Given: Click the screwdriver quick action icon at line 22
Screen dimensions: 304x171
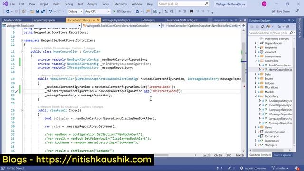Looking at the screenshot, I should 17,91.
